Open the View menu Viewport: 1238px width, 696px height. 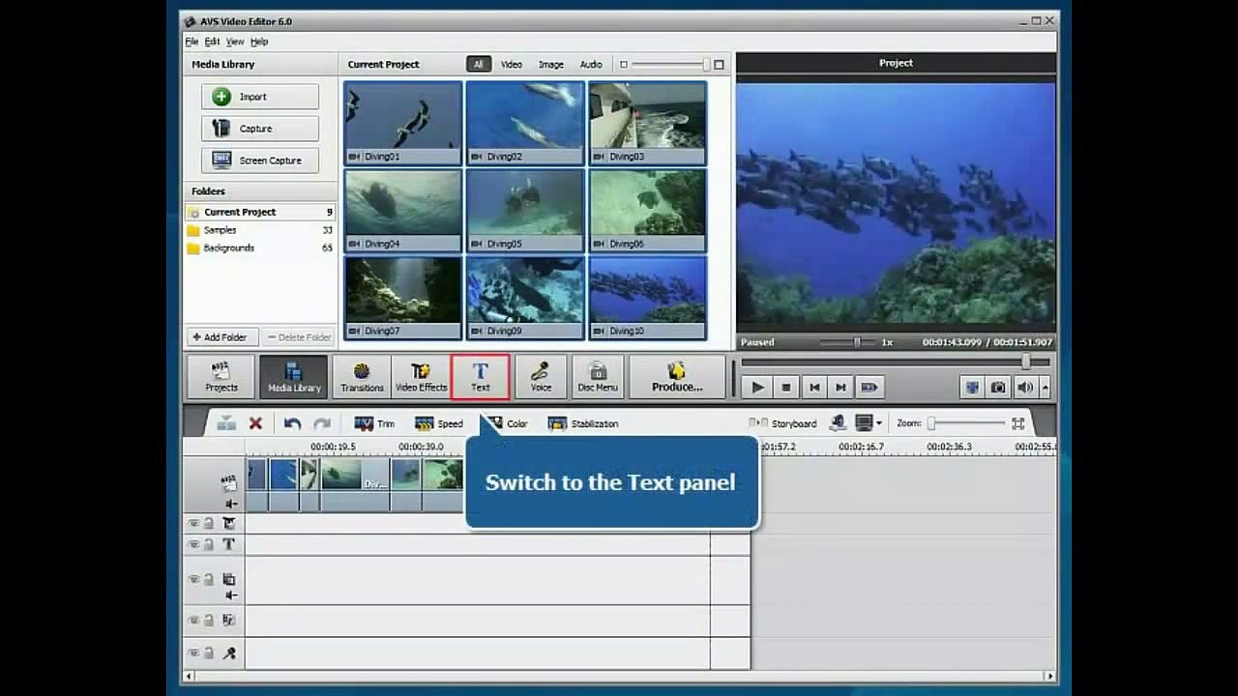235,42
